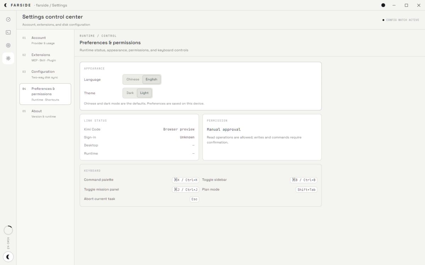Click the farside / Settings breadcrumb in title bar
The width and height of the screenshot is (425, 265).
point(51,5)
